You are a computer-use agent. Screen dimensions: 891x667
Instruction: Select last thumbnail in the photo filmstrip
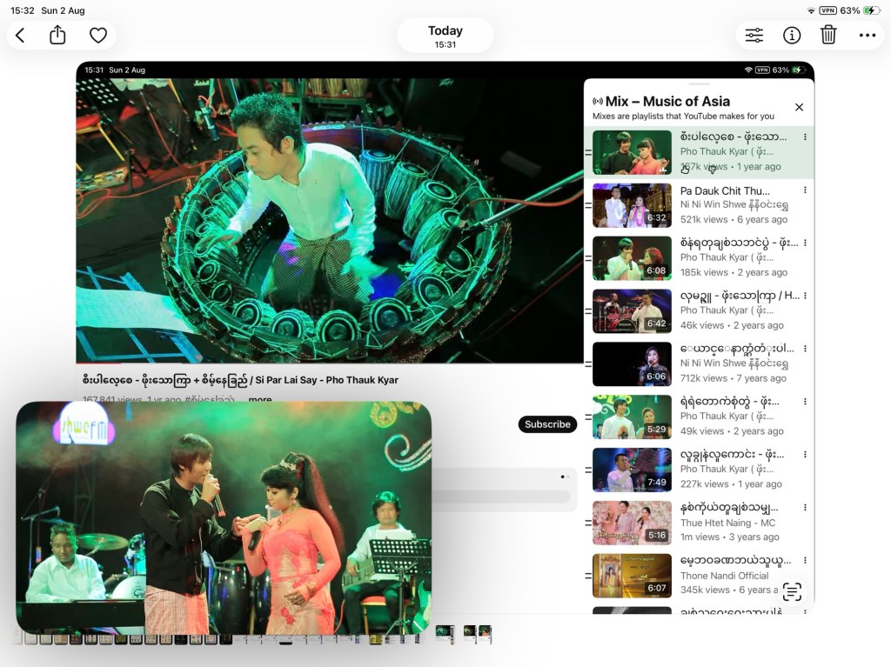click(x=485, y=634)
